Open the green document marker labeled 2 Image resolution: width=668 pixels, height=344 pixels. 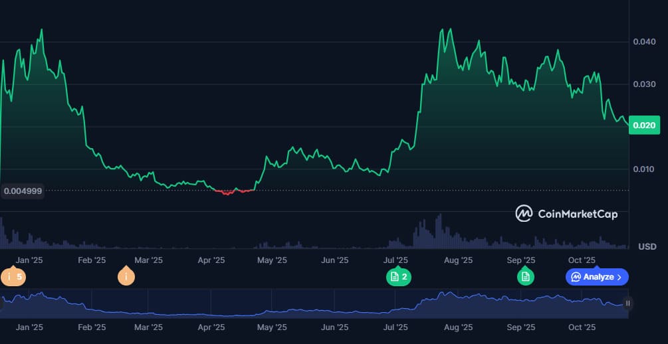399,276
